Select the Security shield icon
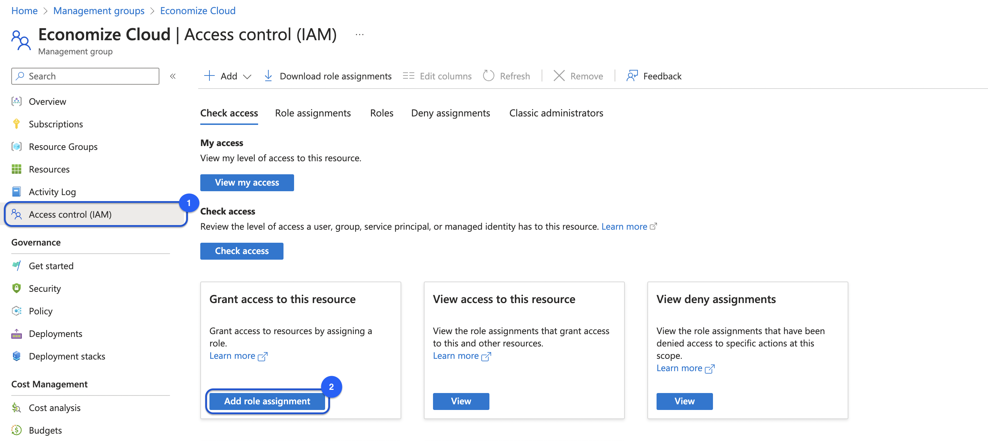This screenshot has width=988, height=441. (16, 288)
